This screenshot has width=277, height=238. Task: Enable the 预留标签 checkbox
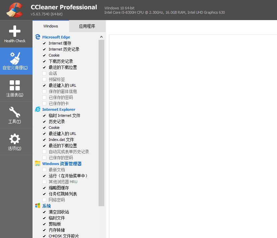coord(44,79)
